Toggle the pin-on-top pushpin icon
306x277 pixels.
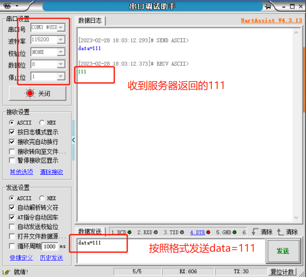[268, 6]
